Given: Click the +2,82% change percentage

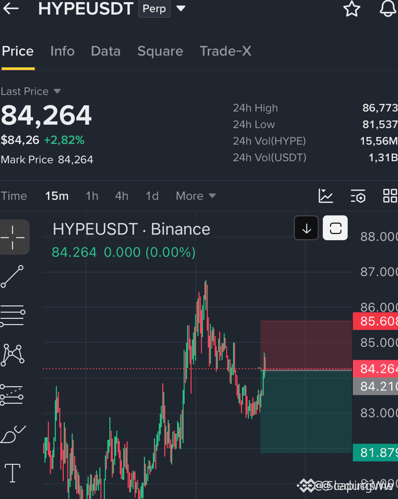Looking at the screenshot, I should coord(64,140).
